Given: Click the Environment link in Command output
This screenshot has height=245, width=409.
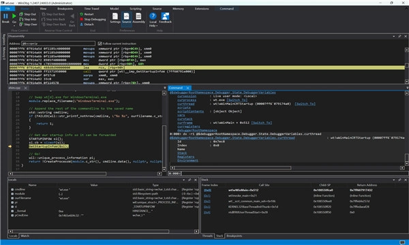Looking at the screenshot, I should point(187,161).
